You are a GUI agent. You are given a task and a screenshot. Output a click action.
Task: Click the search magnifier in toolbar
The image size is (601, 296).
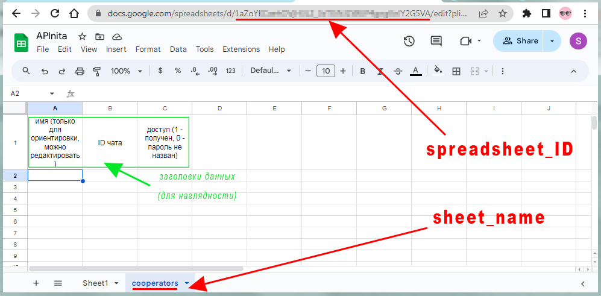[27, 71]
